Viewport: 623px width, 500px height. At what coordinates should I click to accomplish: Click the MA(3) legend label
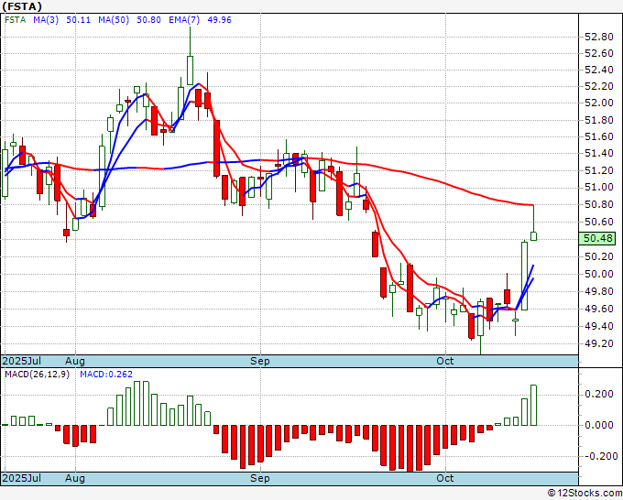(x=46, y=20)
